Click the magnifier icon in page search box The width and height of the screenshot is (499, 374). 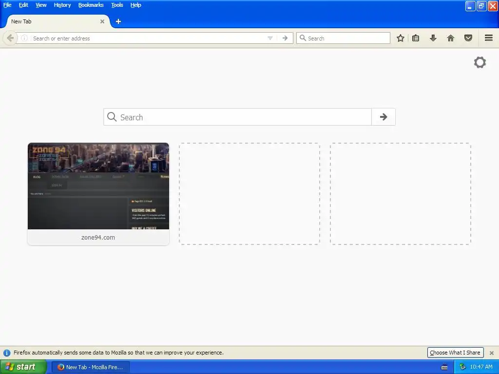point(112,117)
